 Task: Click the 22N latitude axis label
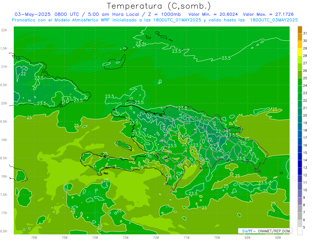(x=4, y=30)
